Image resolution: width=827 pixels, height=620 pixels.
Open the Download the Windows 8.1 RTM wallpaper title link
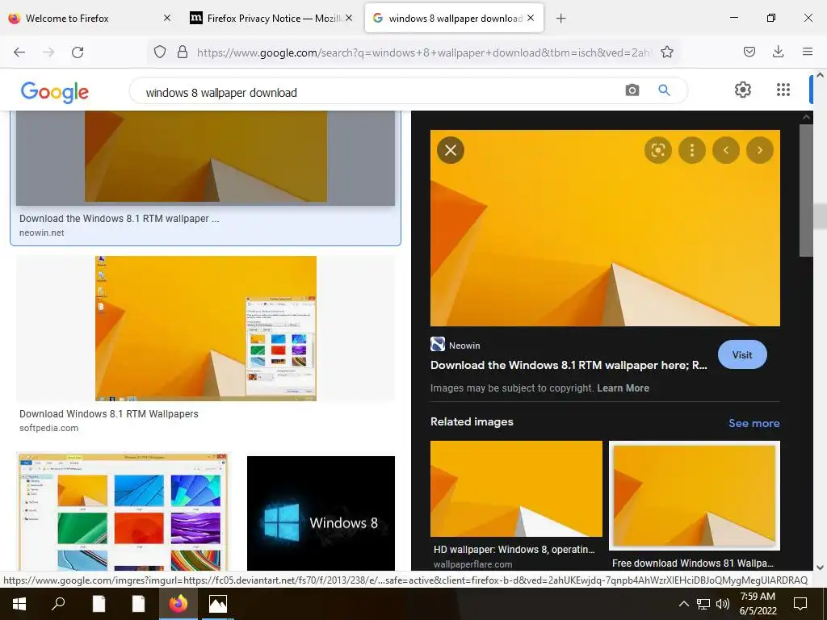click(x=569, y=365)
